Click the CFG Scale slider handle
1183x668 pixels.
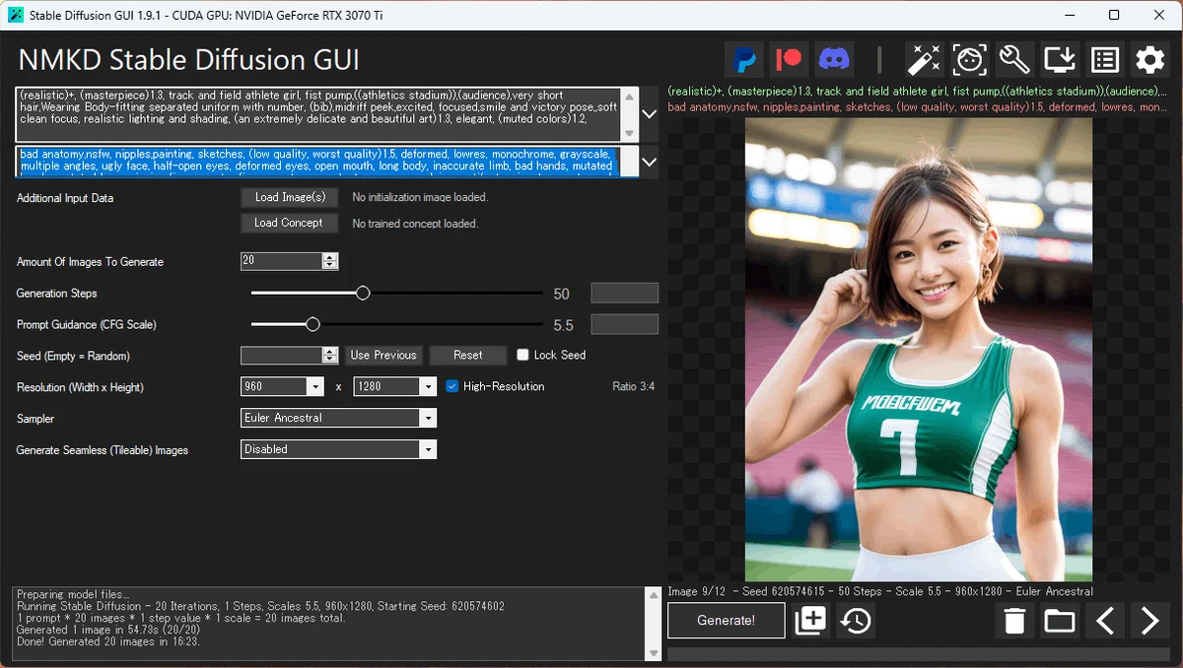point(313,324)
